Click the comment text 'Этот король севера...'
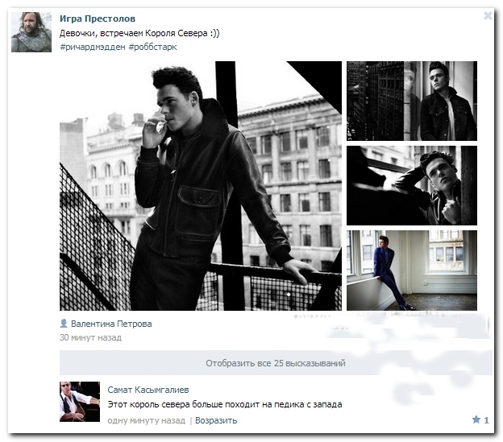The width and height of the screenshot is (503, 442). tap(225, 404)
